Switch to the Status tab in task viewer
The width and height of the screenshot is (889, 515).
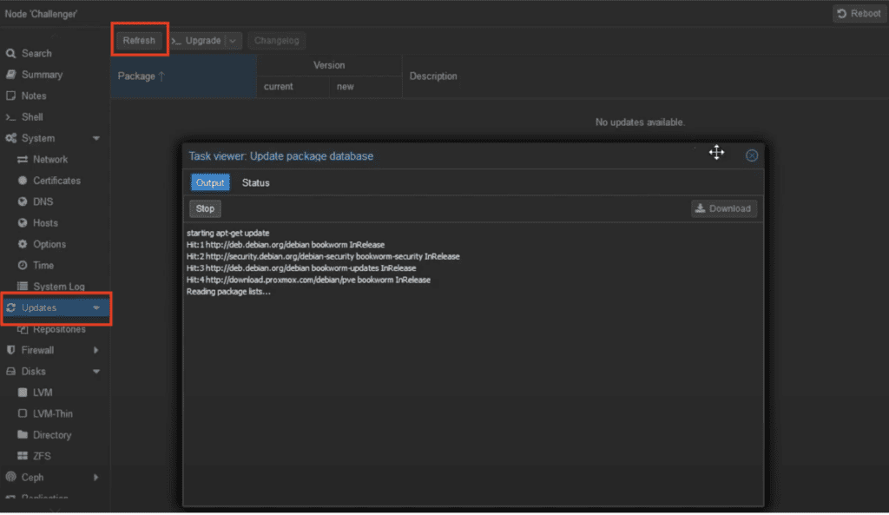(x=254, y=182)
